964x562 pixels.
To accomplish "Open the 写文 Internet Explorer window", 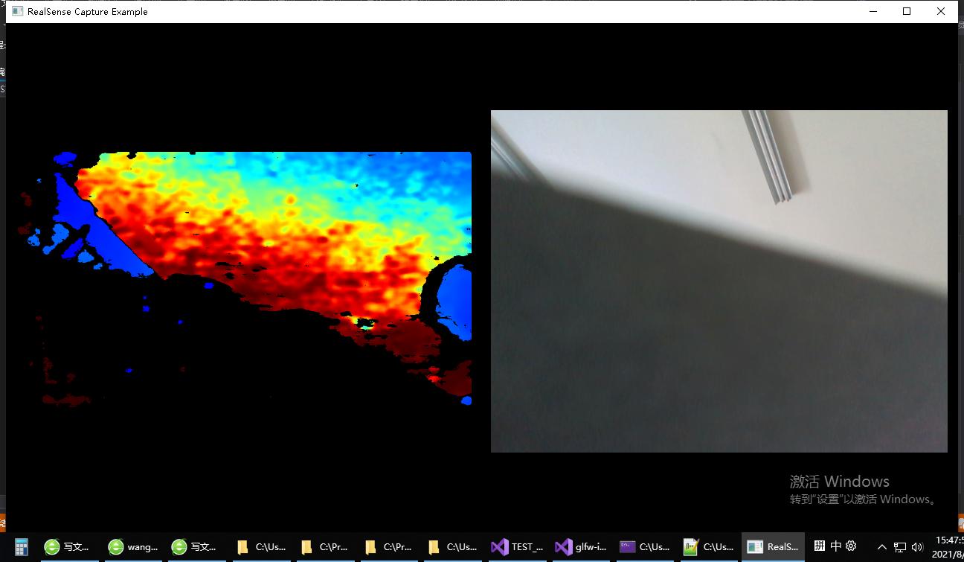I will click(x=67, y=546).
